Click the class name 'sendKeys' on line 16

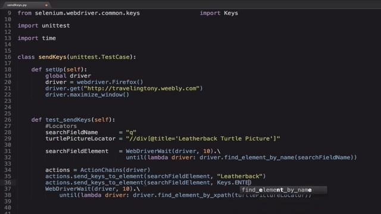[52, 57]
